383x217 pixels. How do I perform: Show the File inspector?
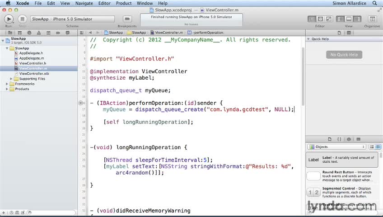pos(339,33)
